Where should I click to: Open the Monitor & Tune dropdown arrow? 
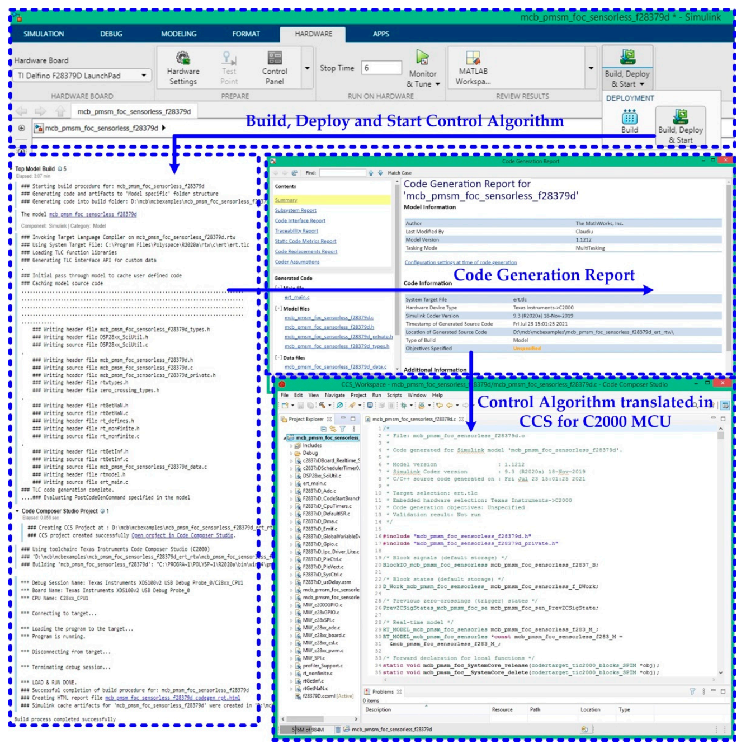[x=438, y=84]
